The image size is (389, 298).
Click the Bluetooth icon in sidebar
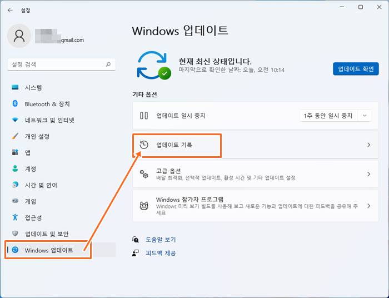[15, 103]
